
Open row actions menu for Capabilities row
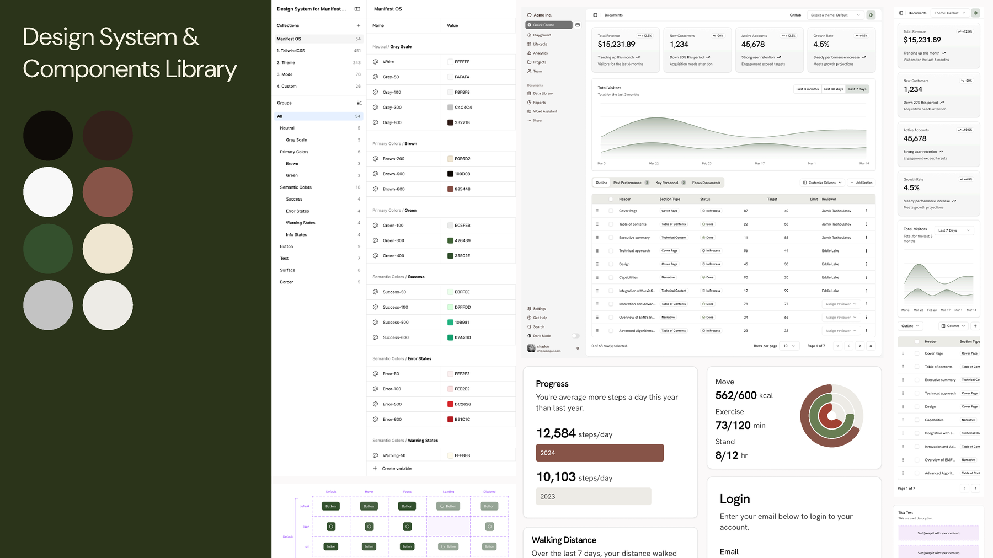click(866, 277)
